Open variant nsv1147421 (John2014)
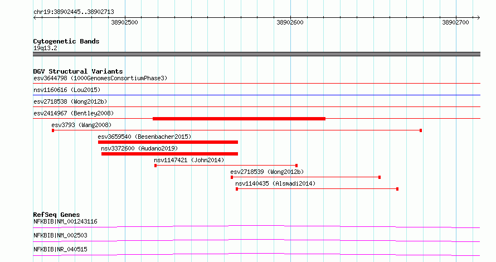 point(189,160)
